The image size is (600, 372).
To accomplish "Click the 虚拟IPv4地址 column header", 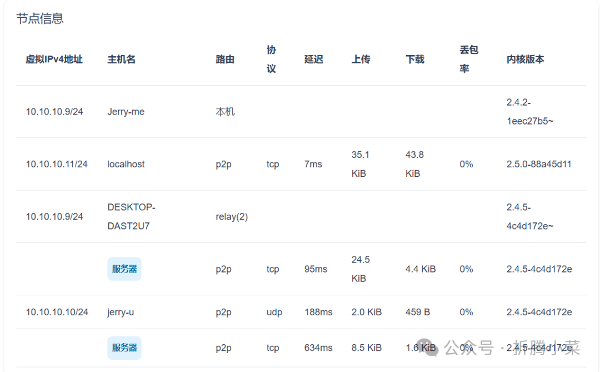I will click(x=54, y=59).
